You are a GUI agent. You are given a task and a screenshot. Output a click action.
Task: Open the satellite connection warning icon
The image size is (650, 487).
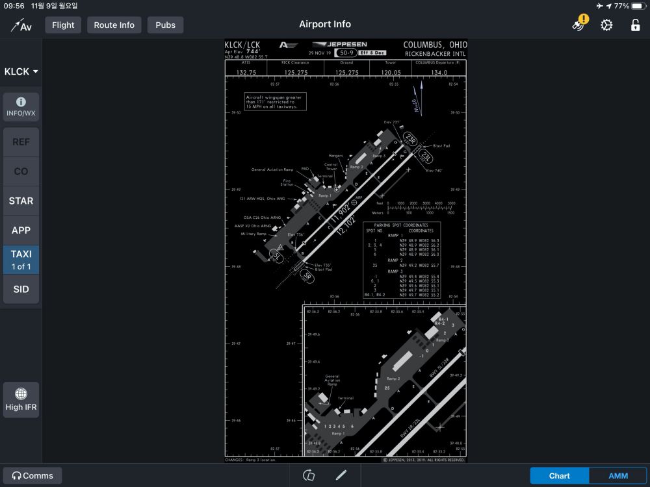tap(578, 24)
